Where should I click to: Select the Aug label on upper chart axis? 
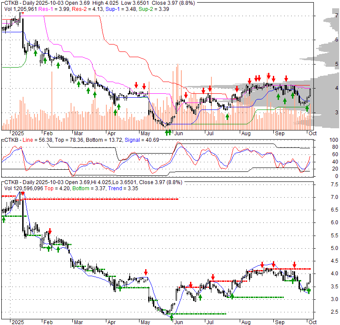[x=246, y=133]
